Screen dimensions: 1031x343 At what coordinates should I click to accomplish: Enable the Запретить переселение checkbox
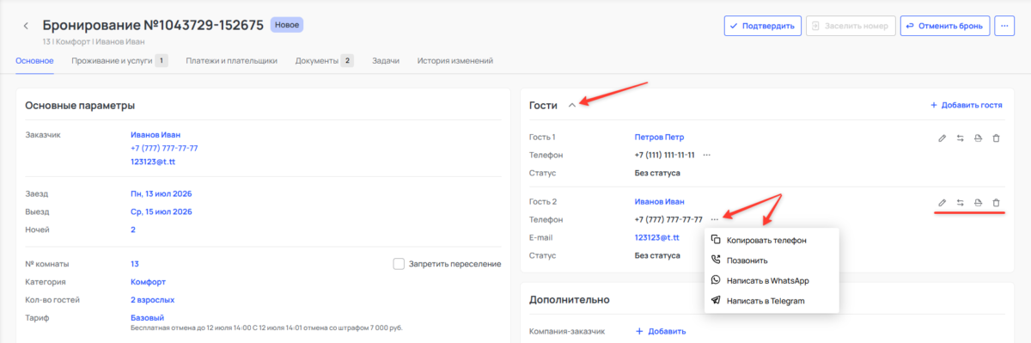[x=399, y=264]
